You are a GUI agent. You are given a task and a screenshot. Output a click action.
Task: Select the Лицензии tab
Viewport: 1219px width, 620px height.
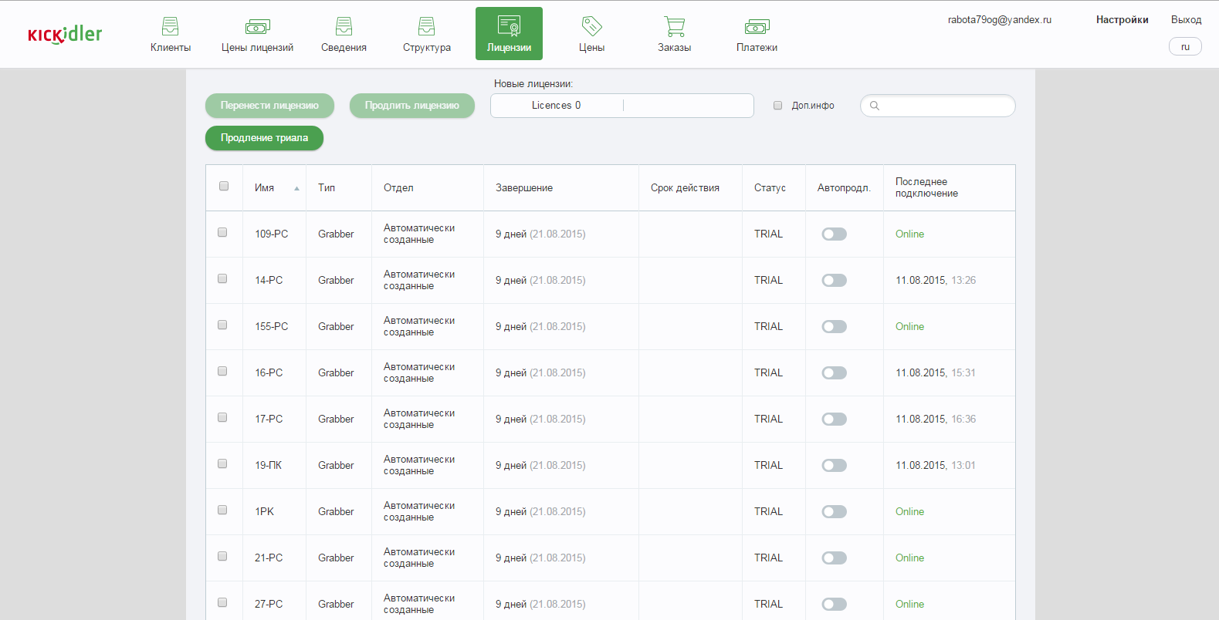pos(509,34)
